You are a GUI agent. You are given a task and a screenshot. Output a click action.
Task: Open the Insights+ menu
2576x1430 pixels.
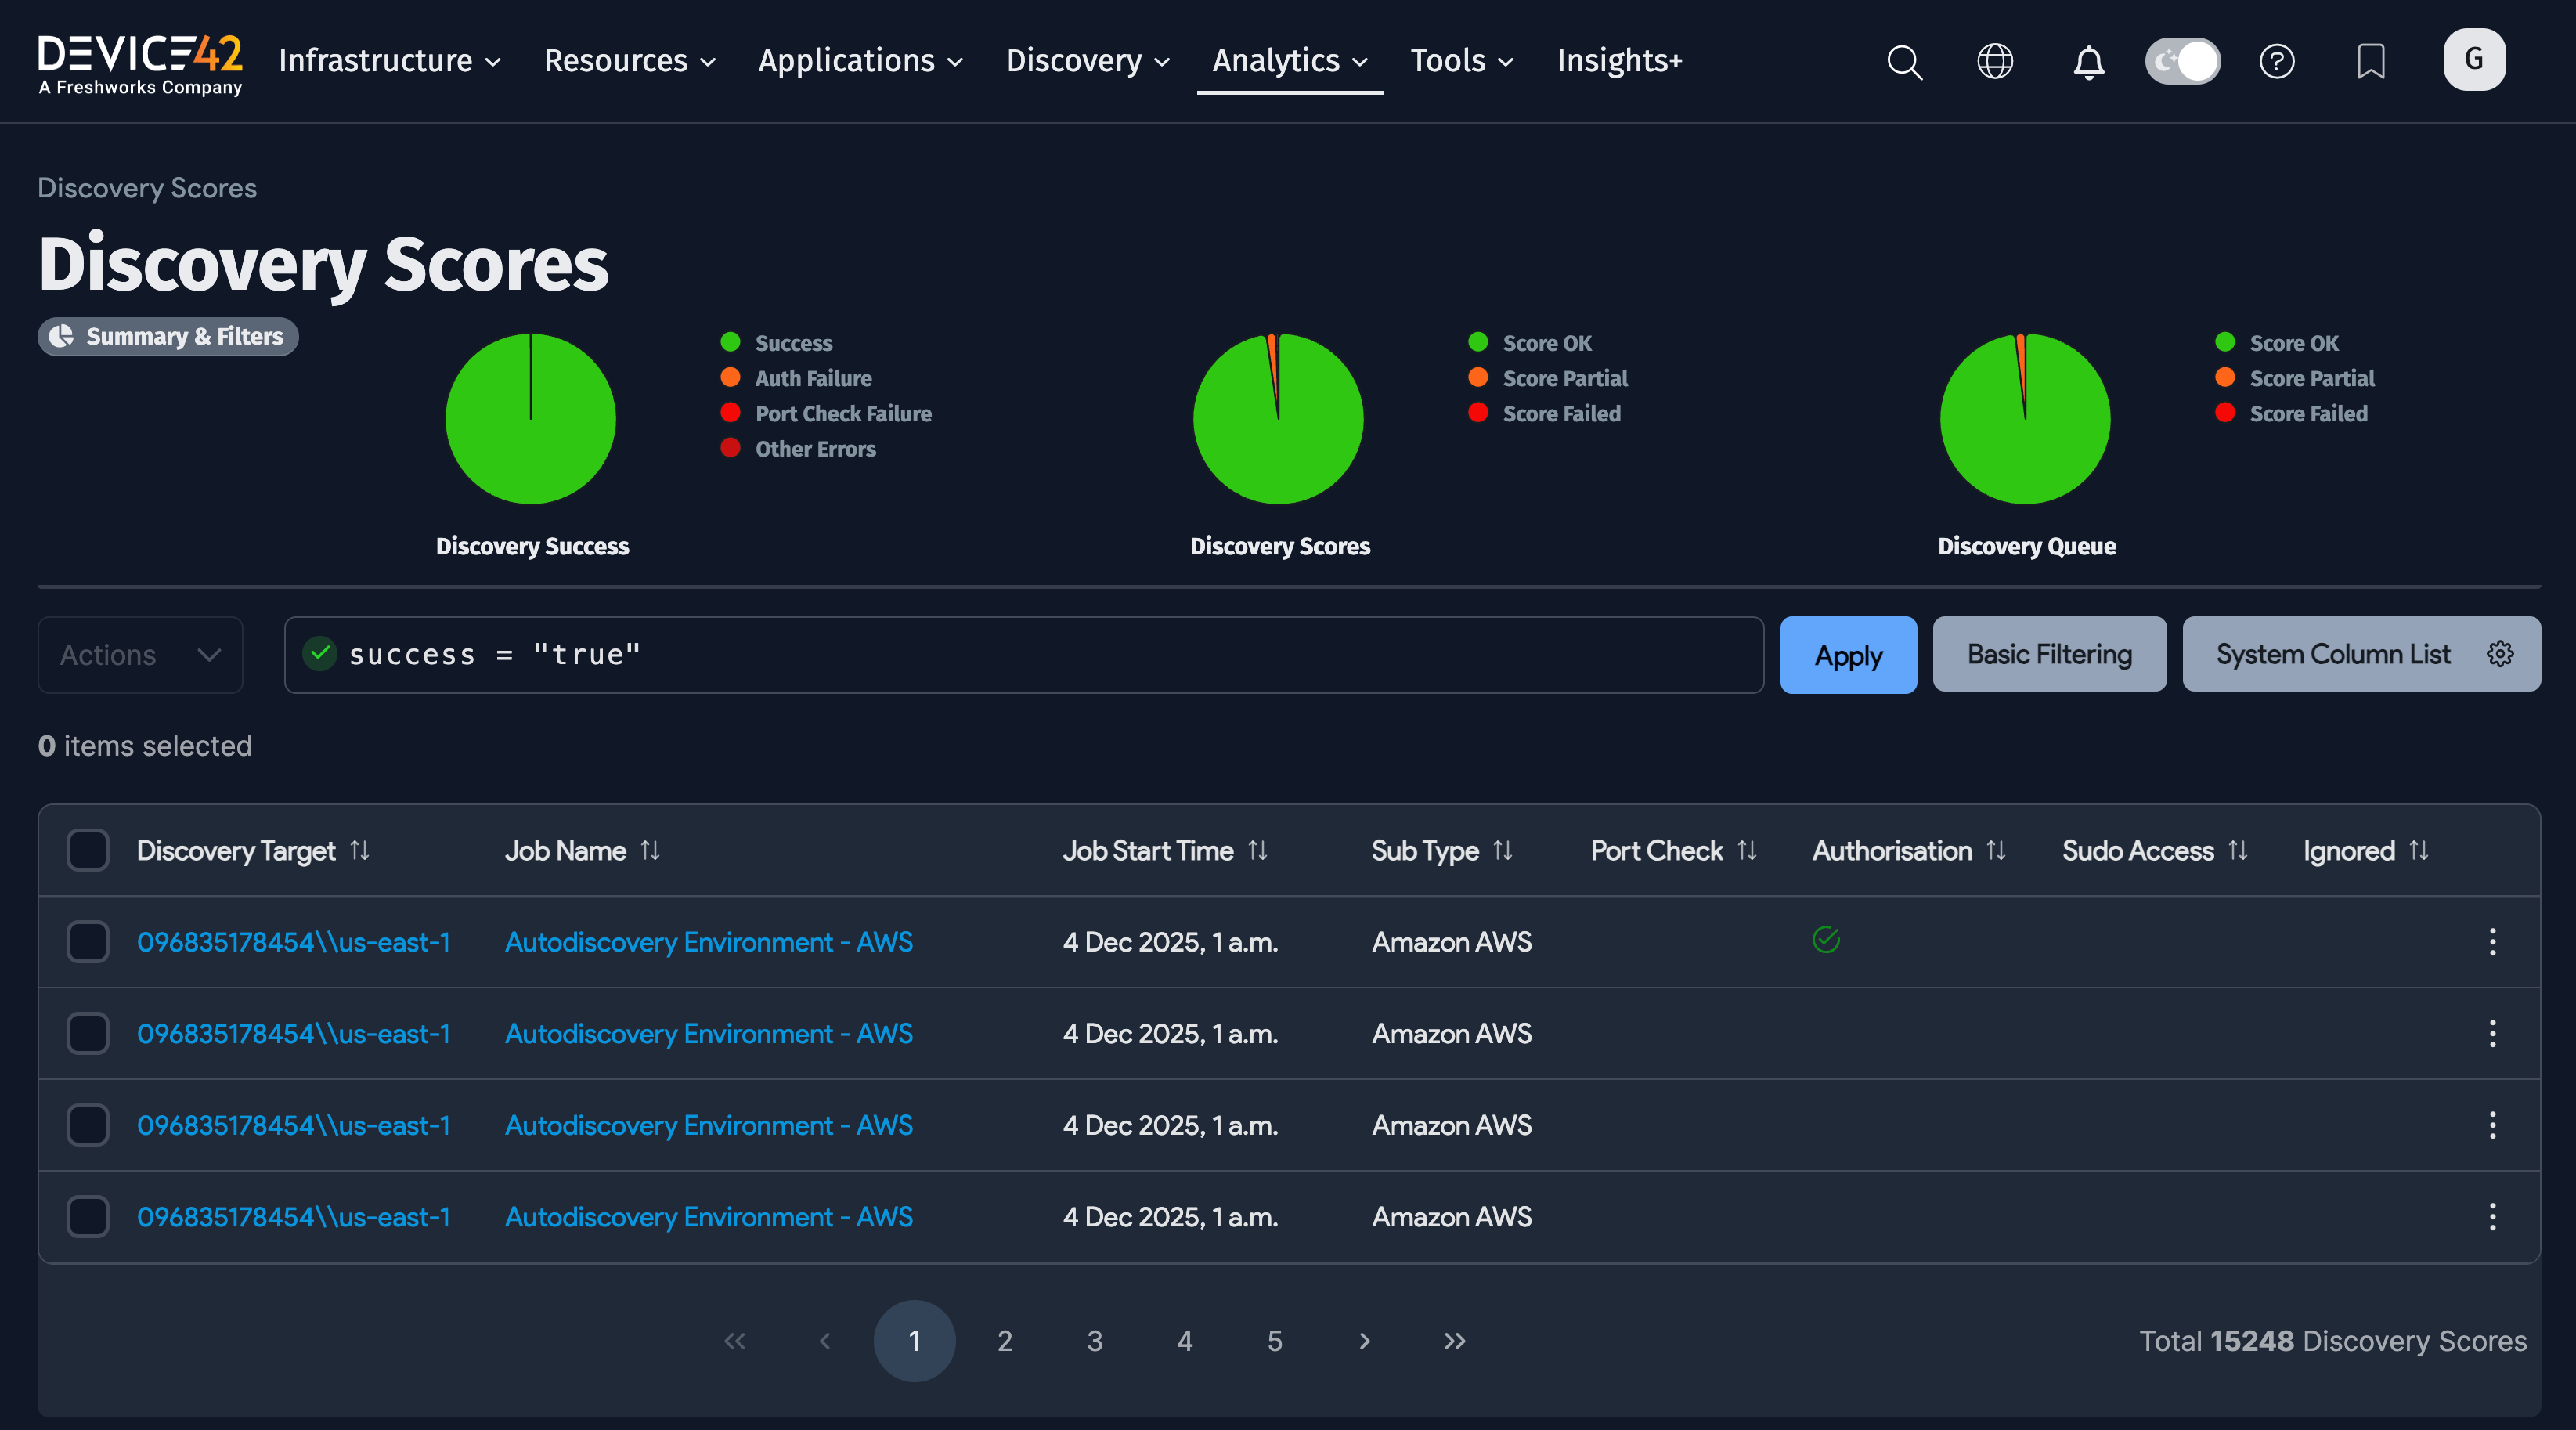(1619, 61)
